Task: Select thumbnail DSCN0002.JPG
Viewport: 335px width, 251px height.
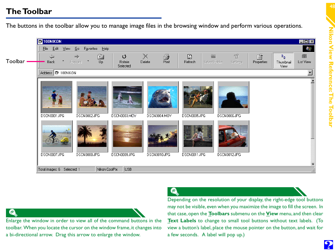Action: click(x=92, y=97)
